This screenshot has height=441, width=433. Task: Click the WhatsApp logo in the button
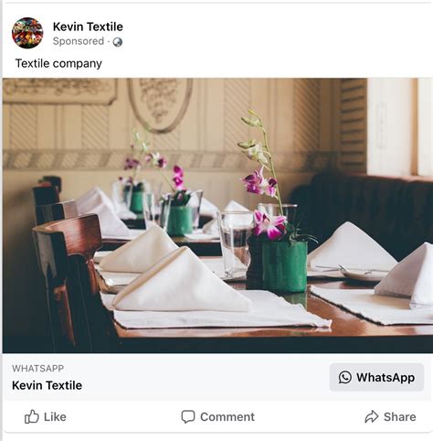pos(345,377)
